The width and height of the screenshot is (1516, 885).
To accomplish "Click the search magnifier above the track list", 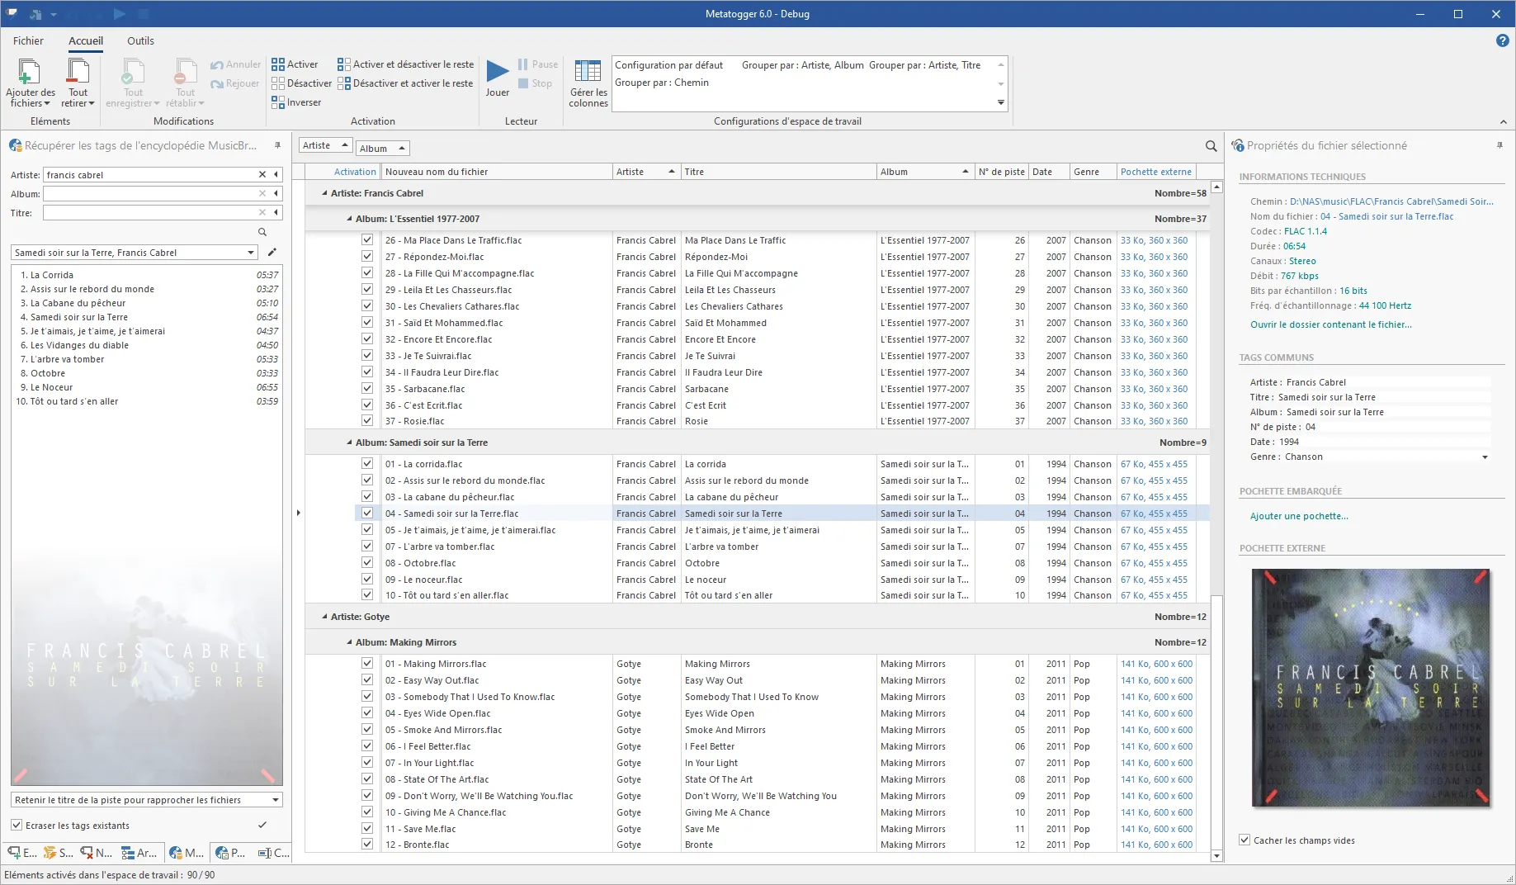I will (1210, 146).
